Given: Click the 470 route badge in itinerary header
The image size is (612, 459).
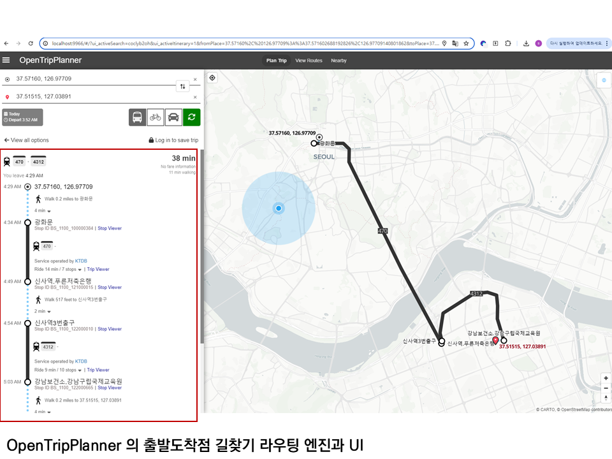Looking at the screenshot, I should point(19,161).
